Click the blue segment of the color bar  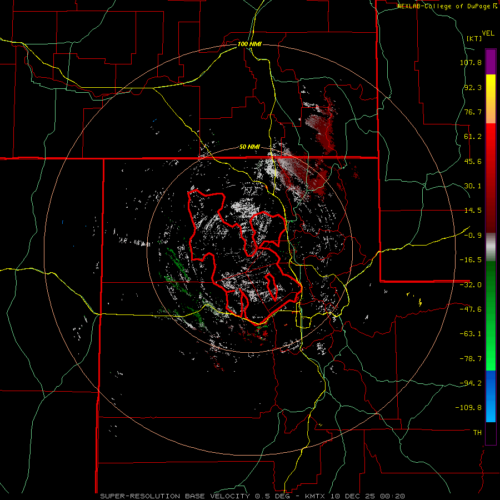[491, 396]
